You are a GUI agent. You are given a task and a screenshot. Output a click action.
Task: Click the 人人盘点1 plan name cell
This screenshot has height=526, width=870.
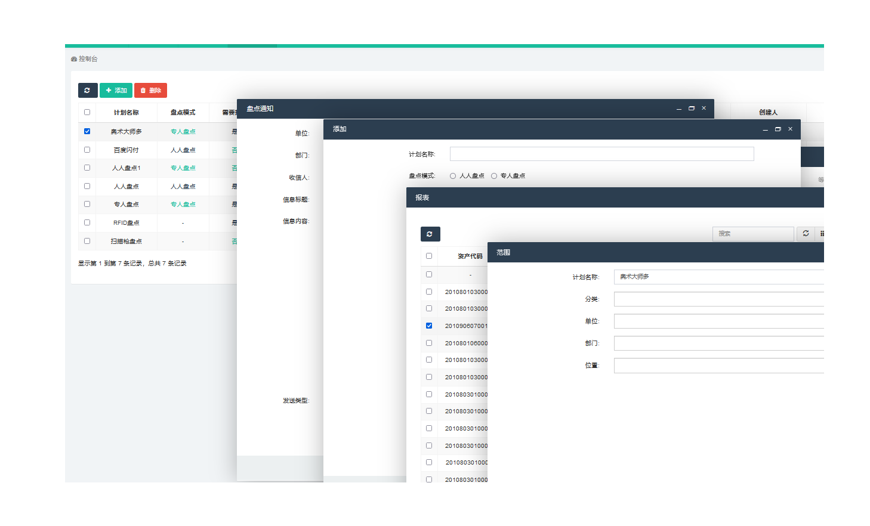click(127, 168)
